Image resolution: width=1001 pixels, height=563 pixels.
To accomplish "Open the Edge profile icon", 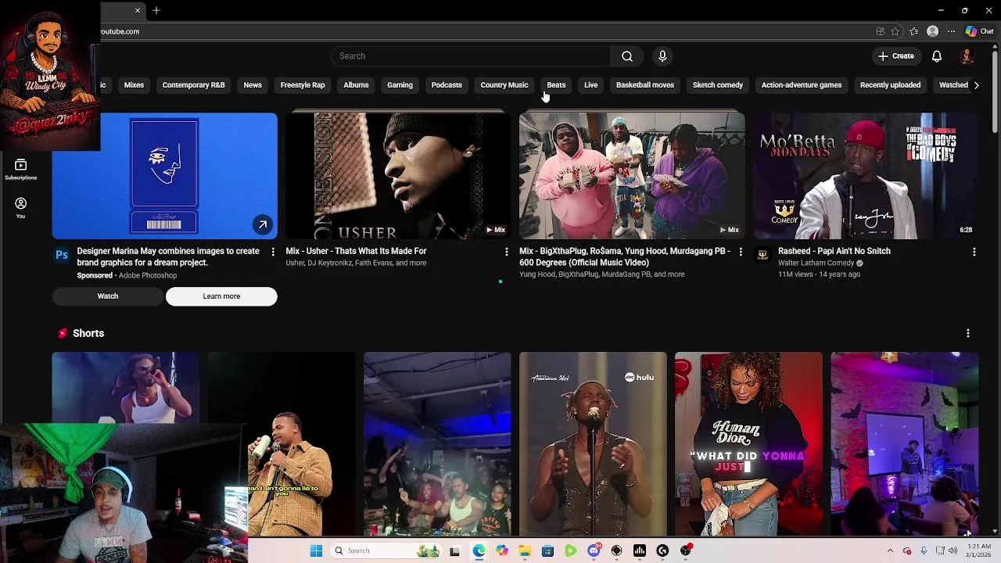I will point(932,31).
